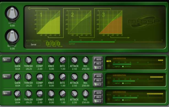Click the B1 KNEE knob
This screenshot has height=107, width=169.
(51, 60)
